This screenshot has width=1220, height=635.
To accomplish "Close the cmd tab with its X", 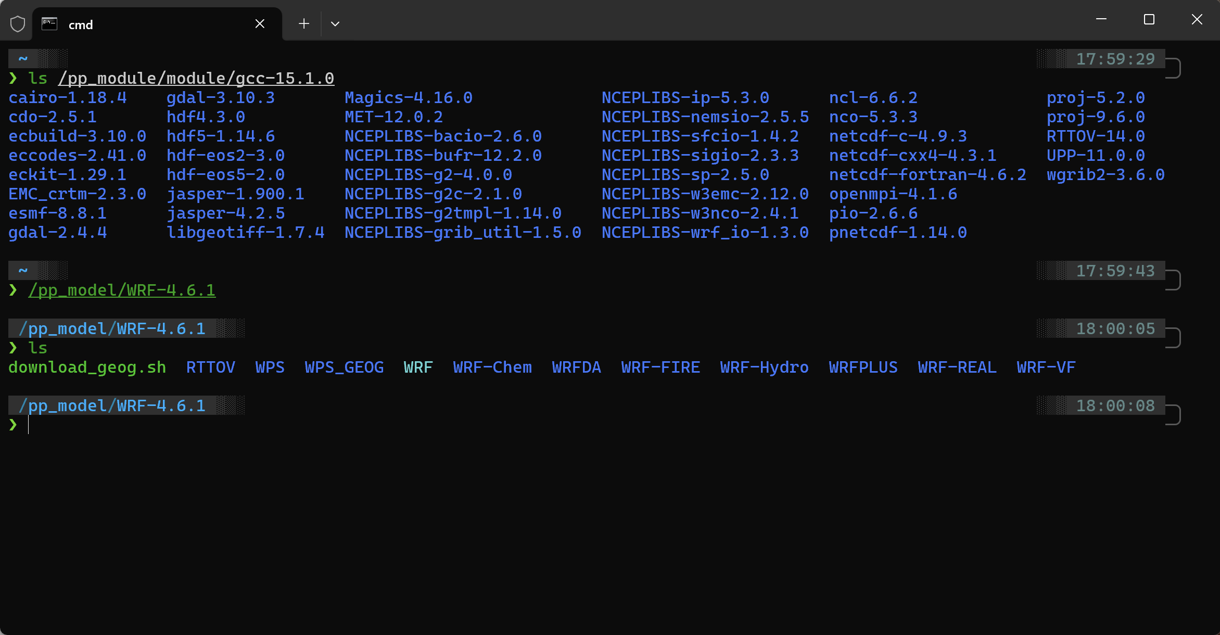I will (x=260, y=23).
